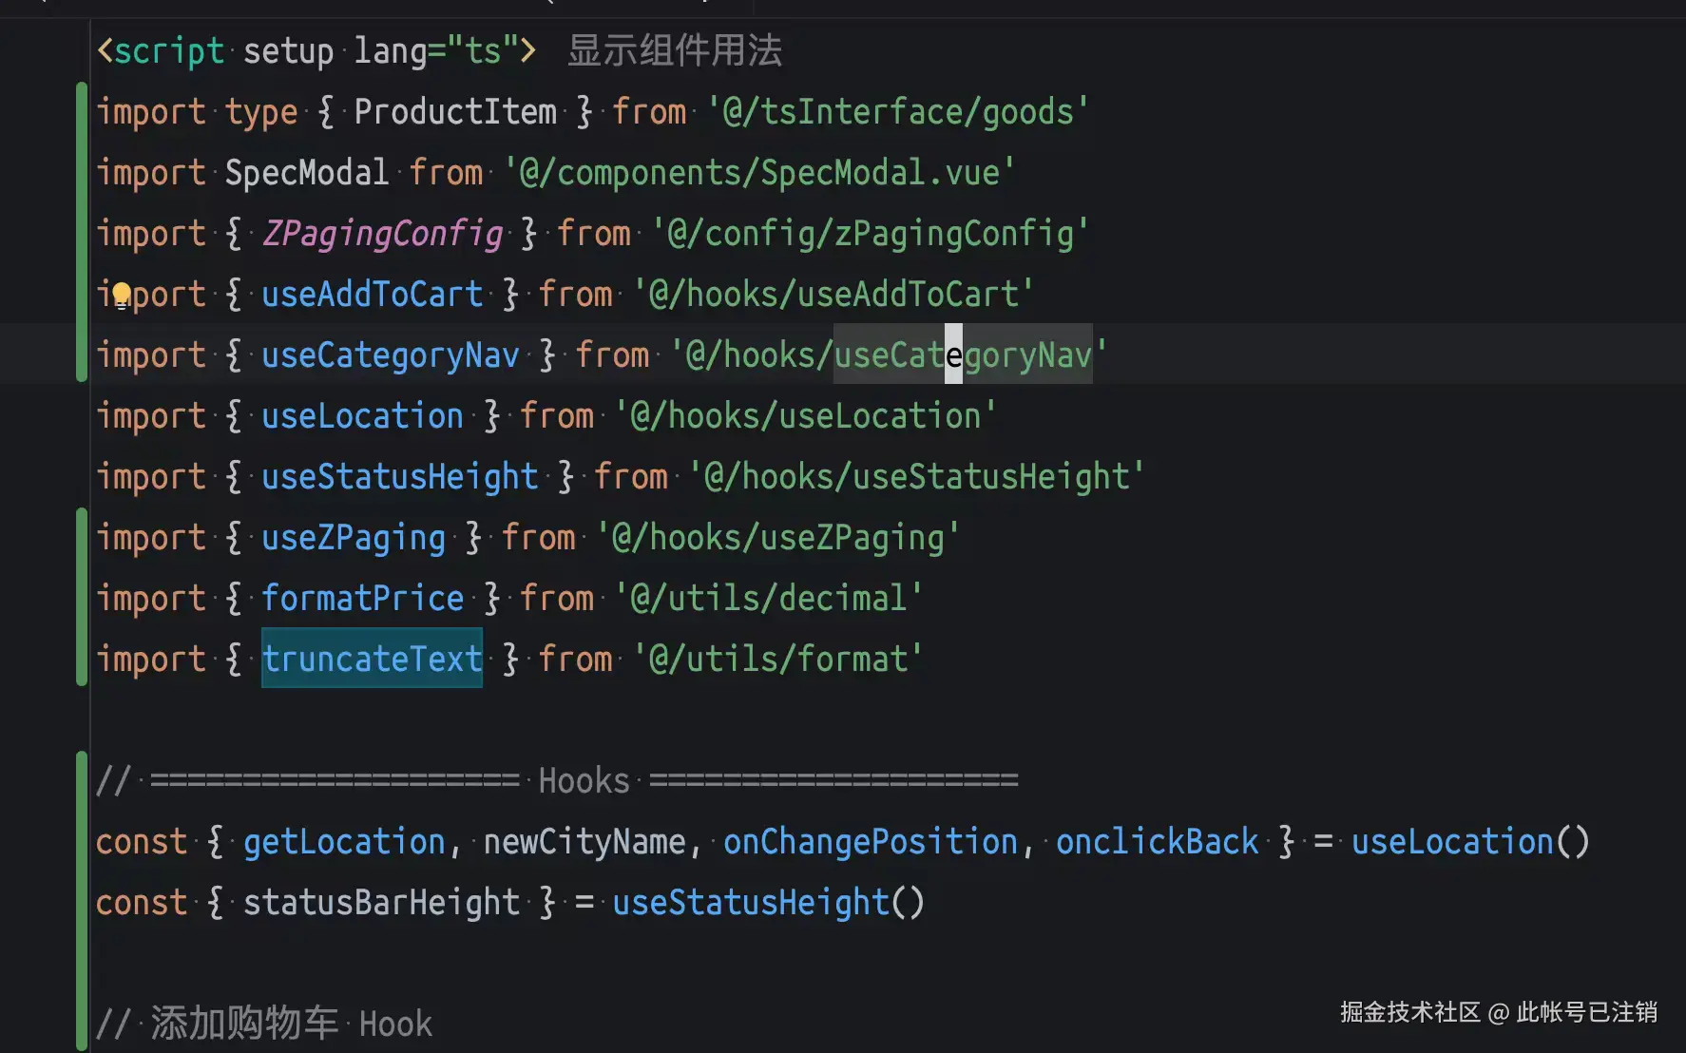Click the statusBarHeight variable
The height and width of the screenshot is (1053, 1686).
tap(381, 903)
